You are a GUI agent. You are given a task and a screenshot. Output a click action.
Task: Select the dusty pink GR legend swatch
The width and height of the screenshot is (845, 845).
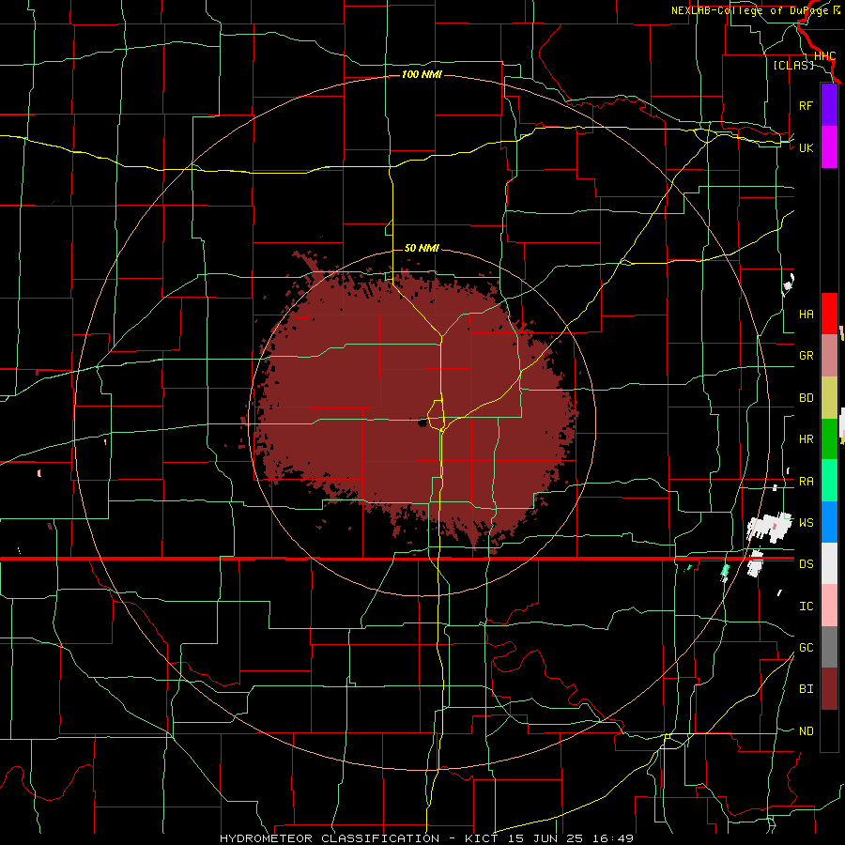829,356
